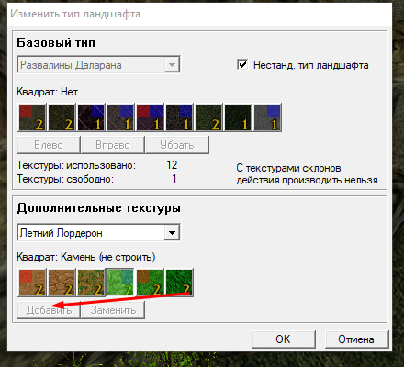Click the Текстуры: свободно label
The image size is (404, 367).
tap(65, 179)
